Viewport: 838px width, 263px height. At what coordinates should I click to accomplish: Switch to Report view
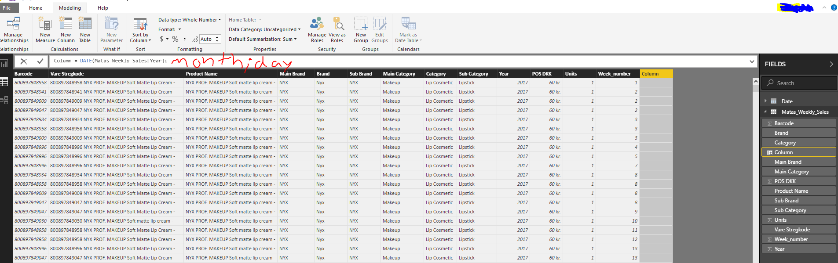coord(4,64)
